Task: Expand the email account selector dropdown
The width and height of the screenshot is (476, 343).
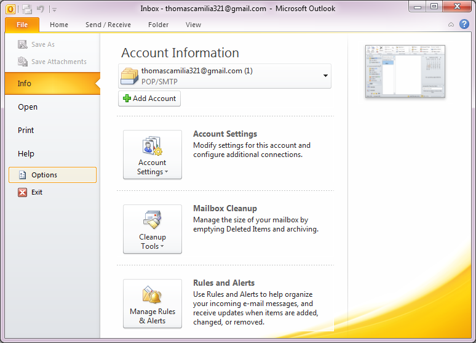Action: pos(325,76)
